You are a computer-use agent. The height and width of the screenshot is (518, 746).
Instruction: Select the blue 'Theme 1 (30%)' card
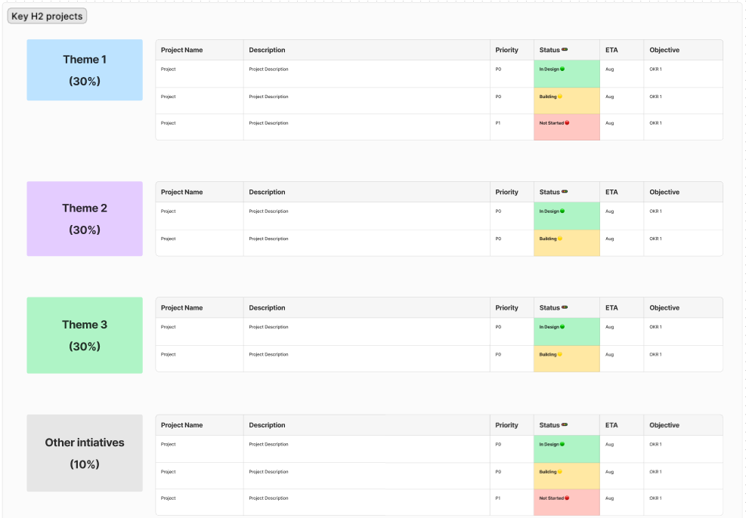[85, 70]
